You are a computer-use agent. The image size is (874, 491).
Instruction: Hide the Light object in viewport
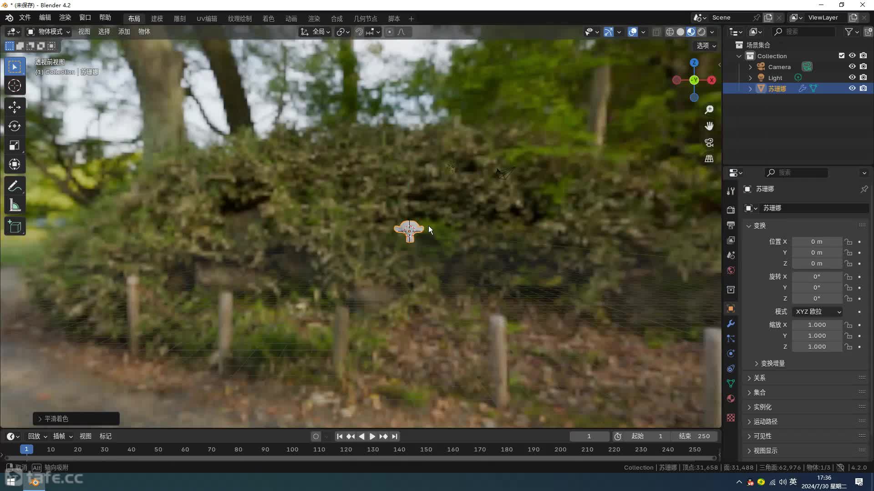click(x=852, y=77)
